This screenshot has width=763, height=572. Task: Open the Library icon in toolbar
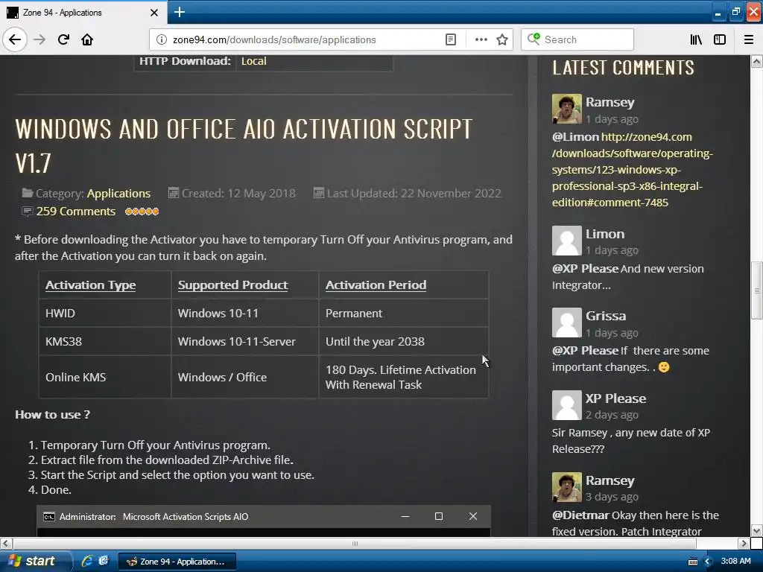pos(696,39)
